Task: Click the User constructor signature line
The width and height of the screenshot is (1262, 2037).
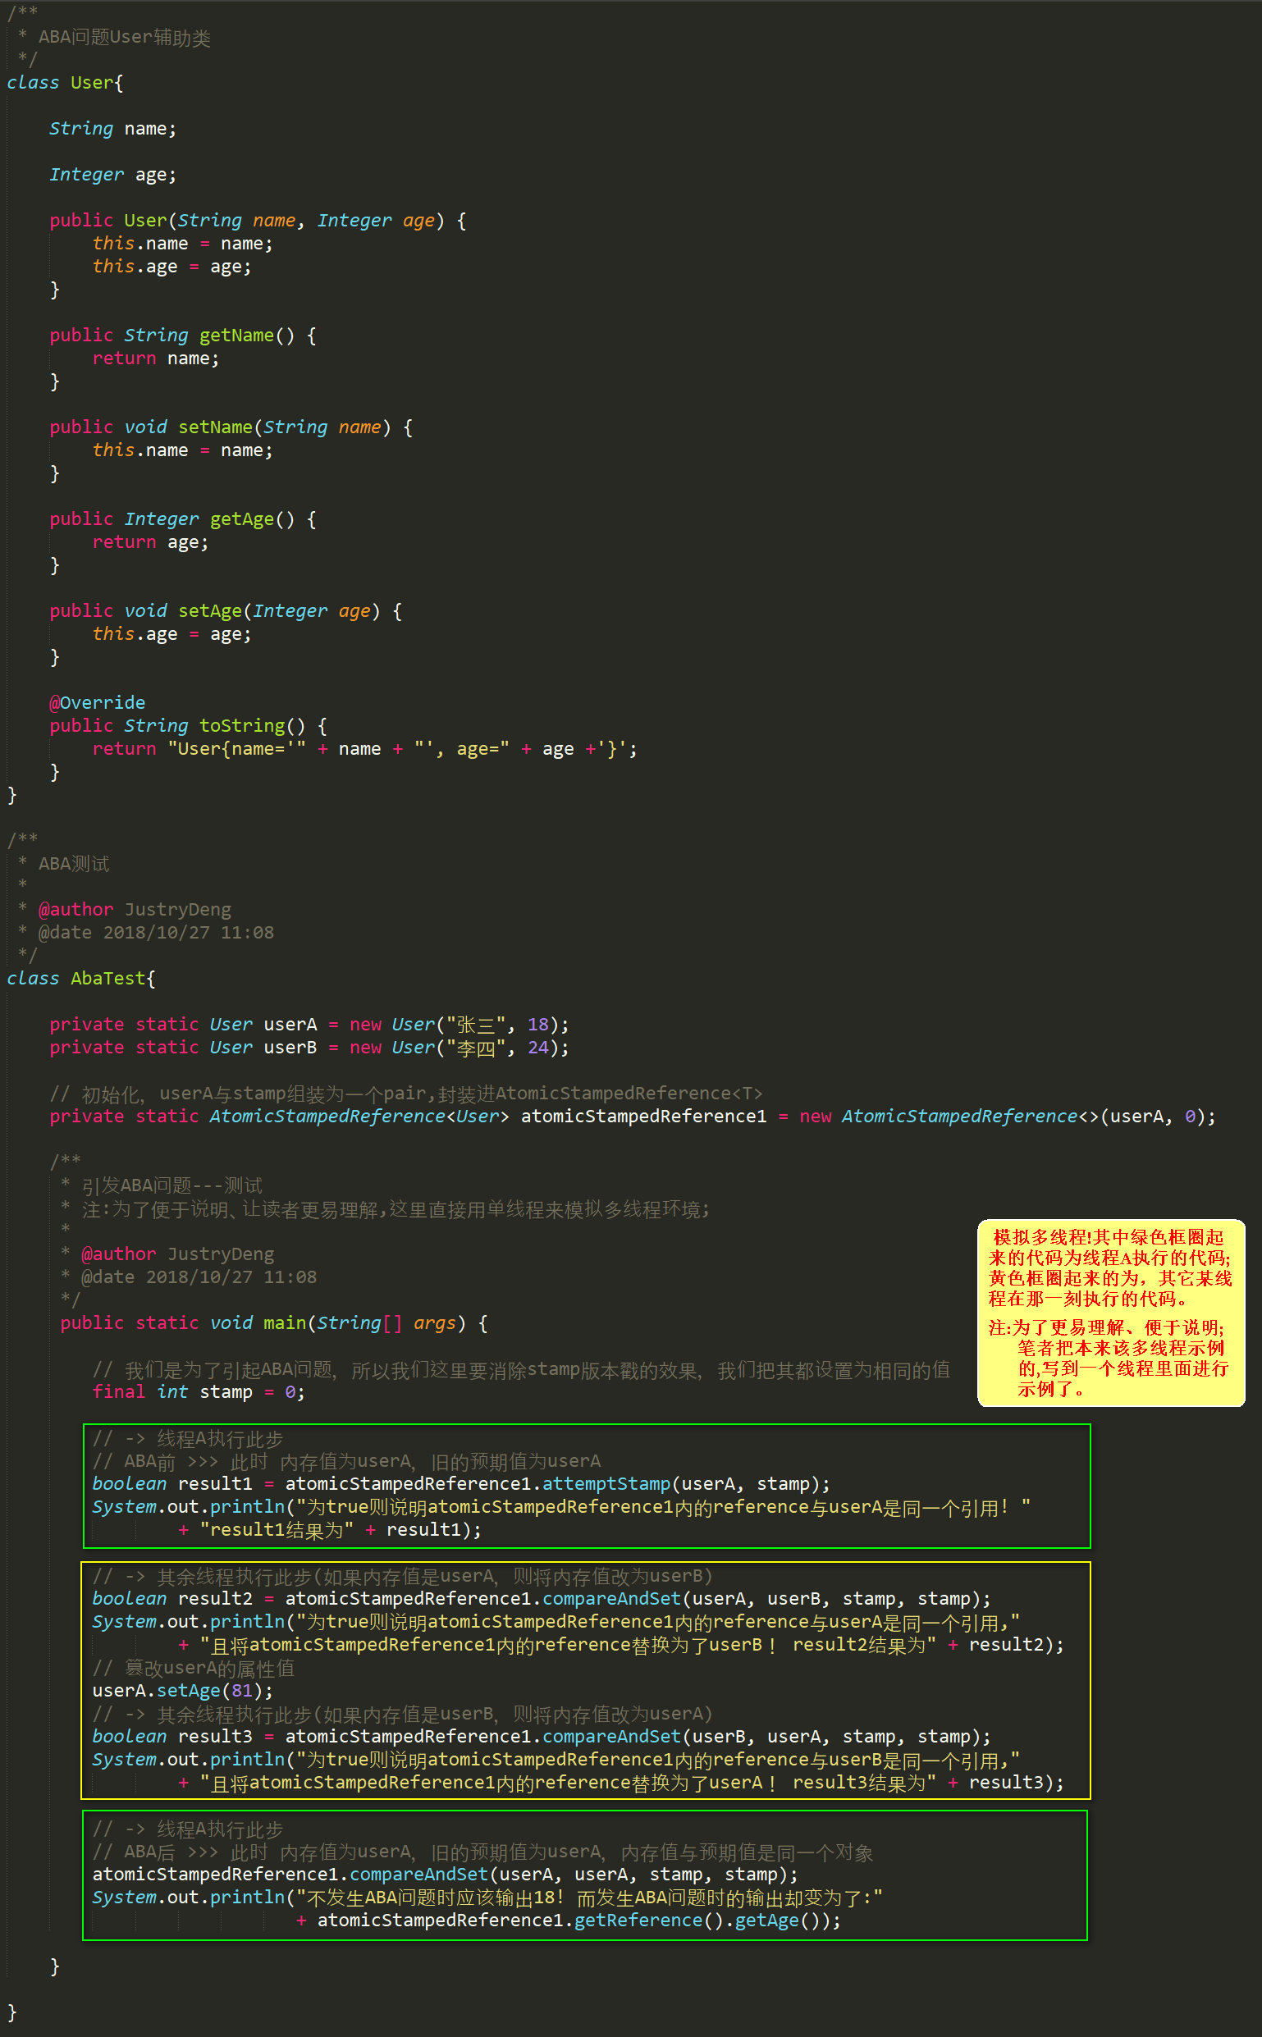Action: click(258, 221)
